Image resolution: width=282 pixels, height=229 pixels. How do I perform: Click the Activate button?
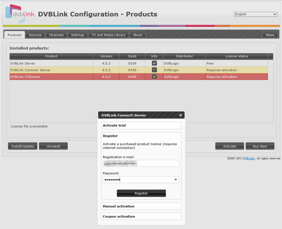click(230, 146)
